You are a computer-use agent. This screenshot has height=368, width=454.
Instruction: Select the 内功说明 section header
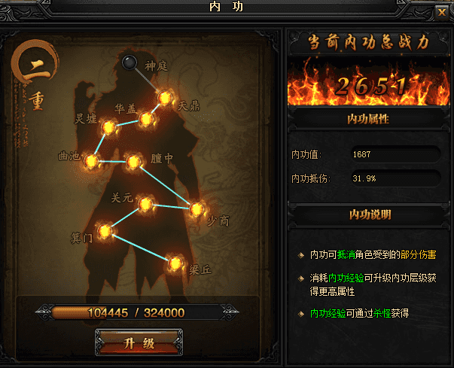pos(370,214)
